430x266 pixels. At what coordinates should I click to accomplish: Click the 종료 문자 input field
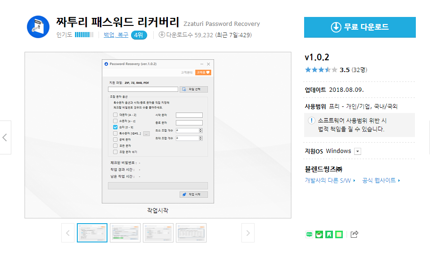[x=189, y=123]
